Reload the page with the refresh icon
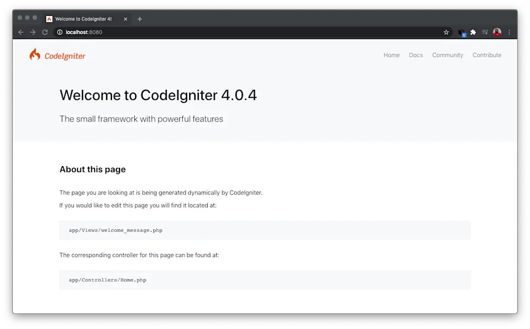 tap(45, 32)
